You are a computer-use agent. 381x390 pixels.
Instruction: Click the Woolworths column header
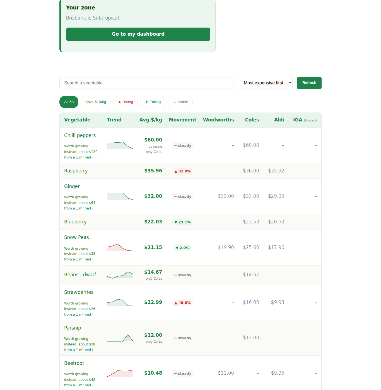click(218, 120)
